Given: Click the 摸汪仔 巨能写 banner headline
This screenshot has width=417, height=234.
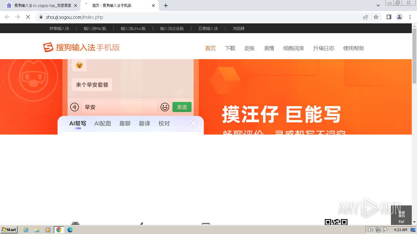Looking at the screenshot, I should pyautogui.click(x=281, y=114).
